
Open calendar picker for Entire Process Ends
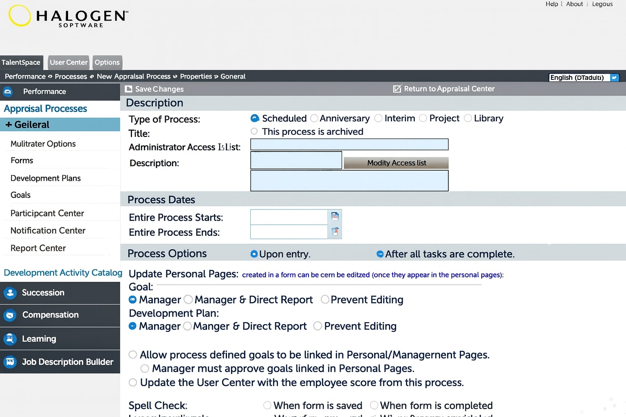pos(335,232)
